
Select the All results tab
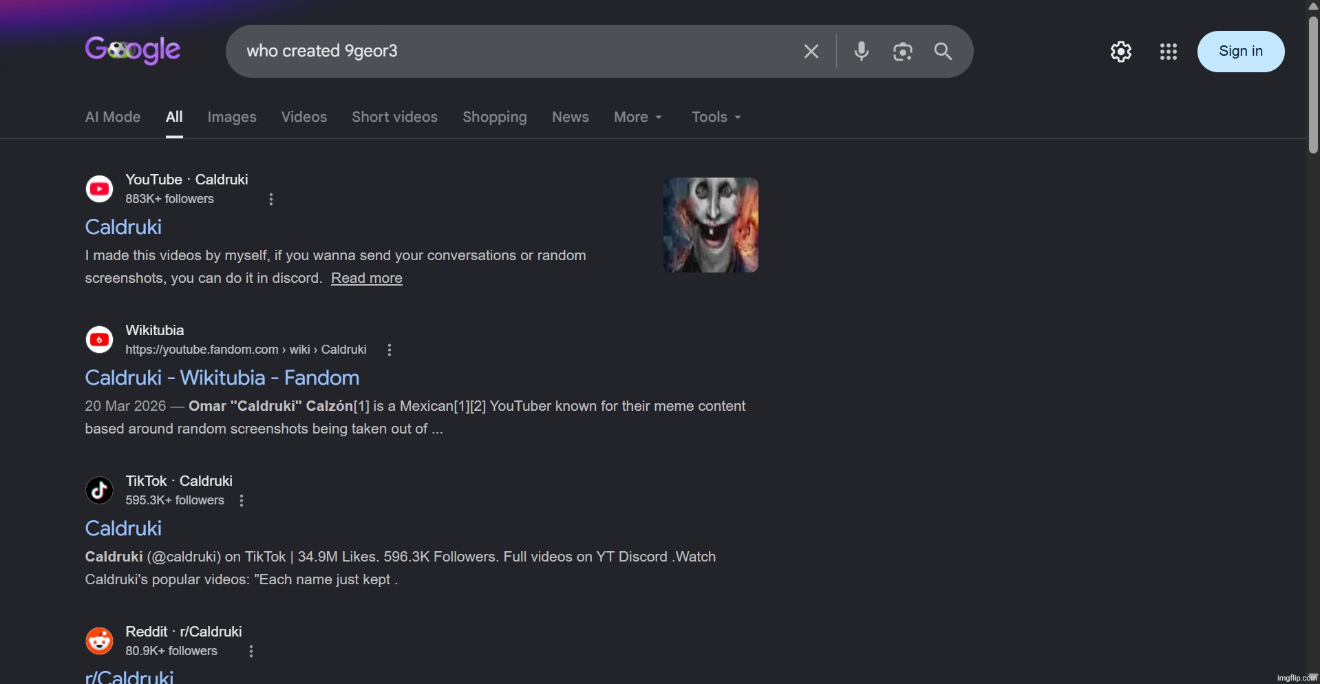tap(174, 117)
